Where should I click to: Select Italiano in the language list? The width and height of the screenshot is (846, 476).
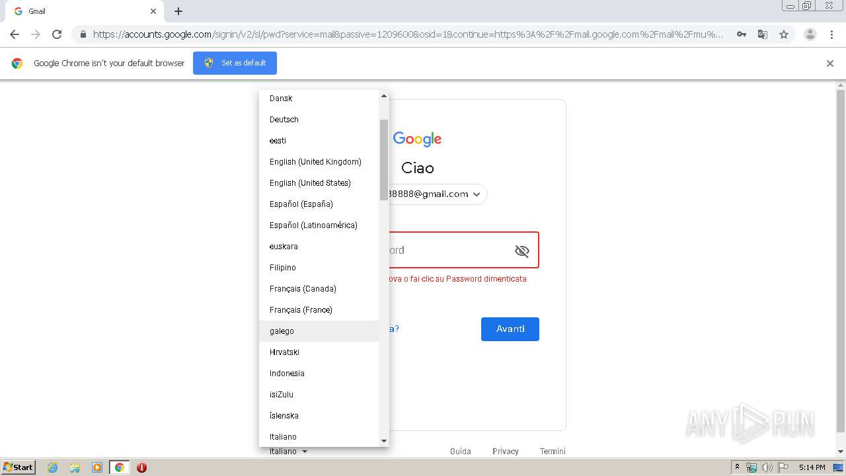(x=319, y=436)
